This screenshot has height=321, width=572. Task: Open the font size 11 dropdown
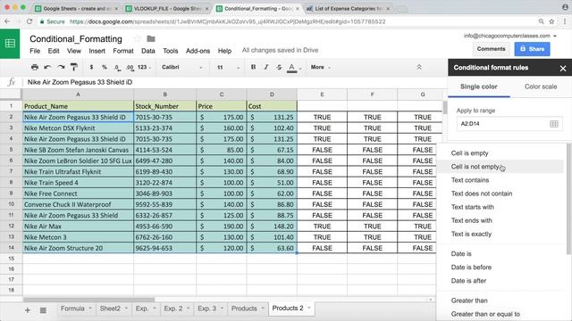click(x=228, y=68)
